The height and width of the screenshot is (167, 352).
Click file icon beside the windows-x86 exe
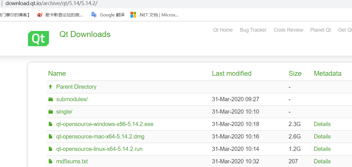coord(50,124)
